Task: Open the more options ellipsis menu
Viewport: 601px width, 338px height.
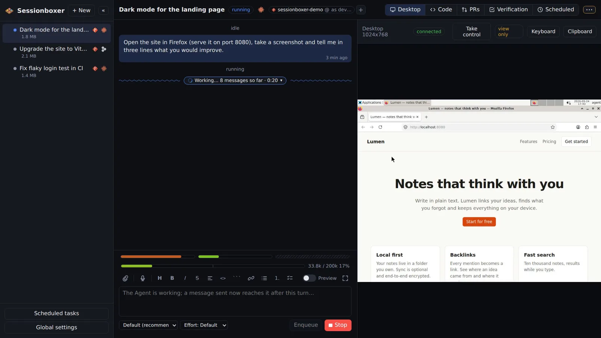Action: (589, 10)
